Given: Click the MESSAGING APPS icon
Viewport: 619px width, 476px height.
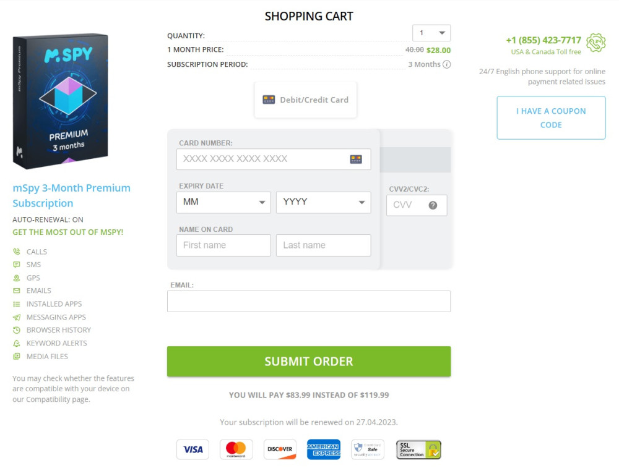Looking at the screenshot, I should click(15, 317).
